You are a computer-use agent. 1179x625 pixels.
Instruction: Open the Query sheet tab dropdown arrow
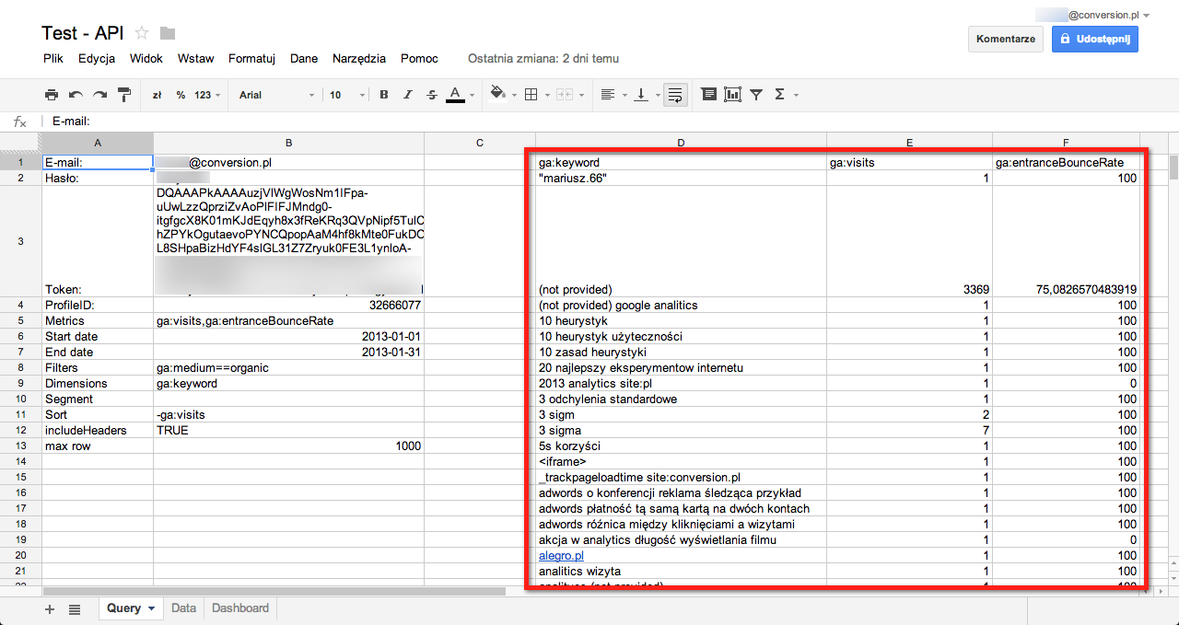pyautogui.click(x=151, y=608)
